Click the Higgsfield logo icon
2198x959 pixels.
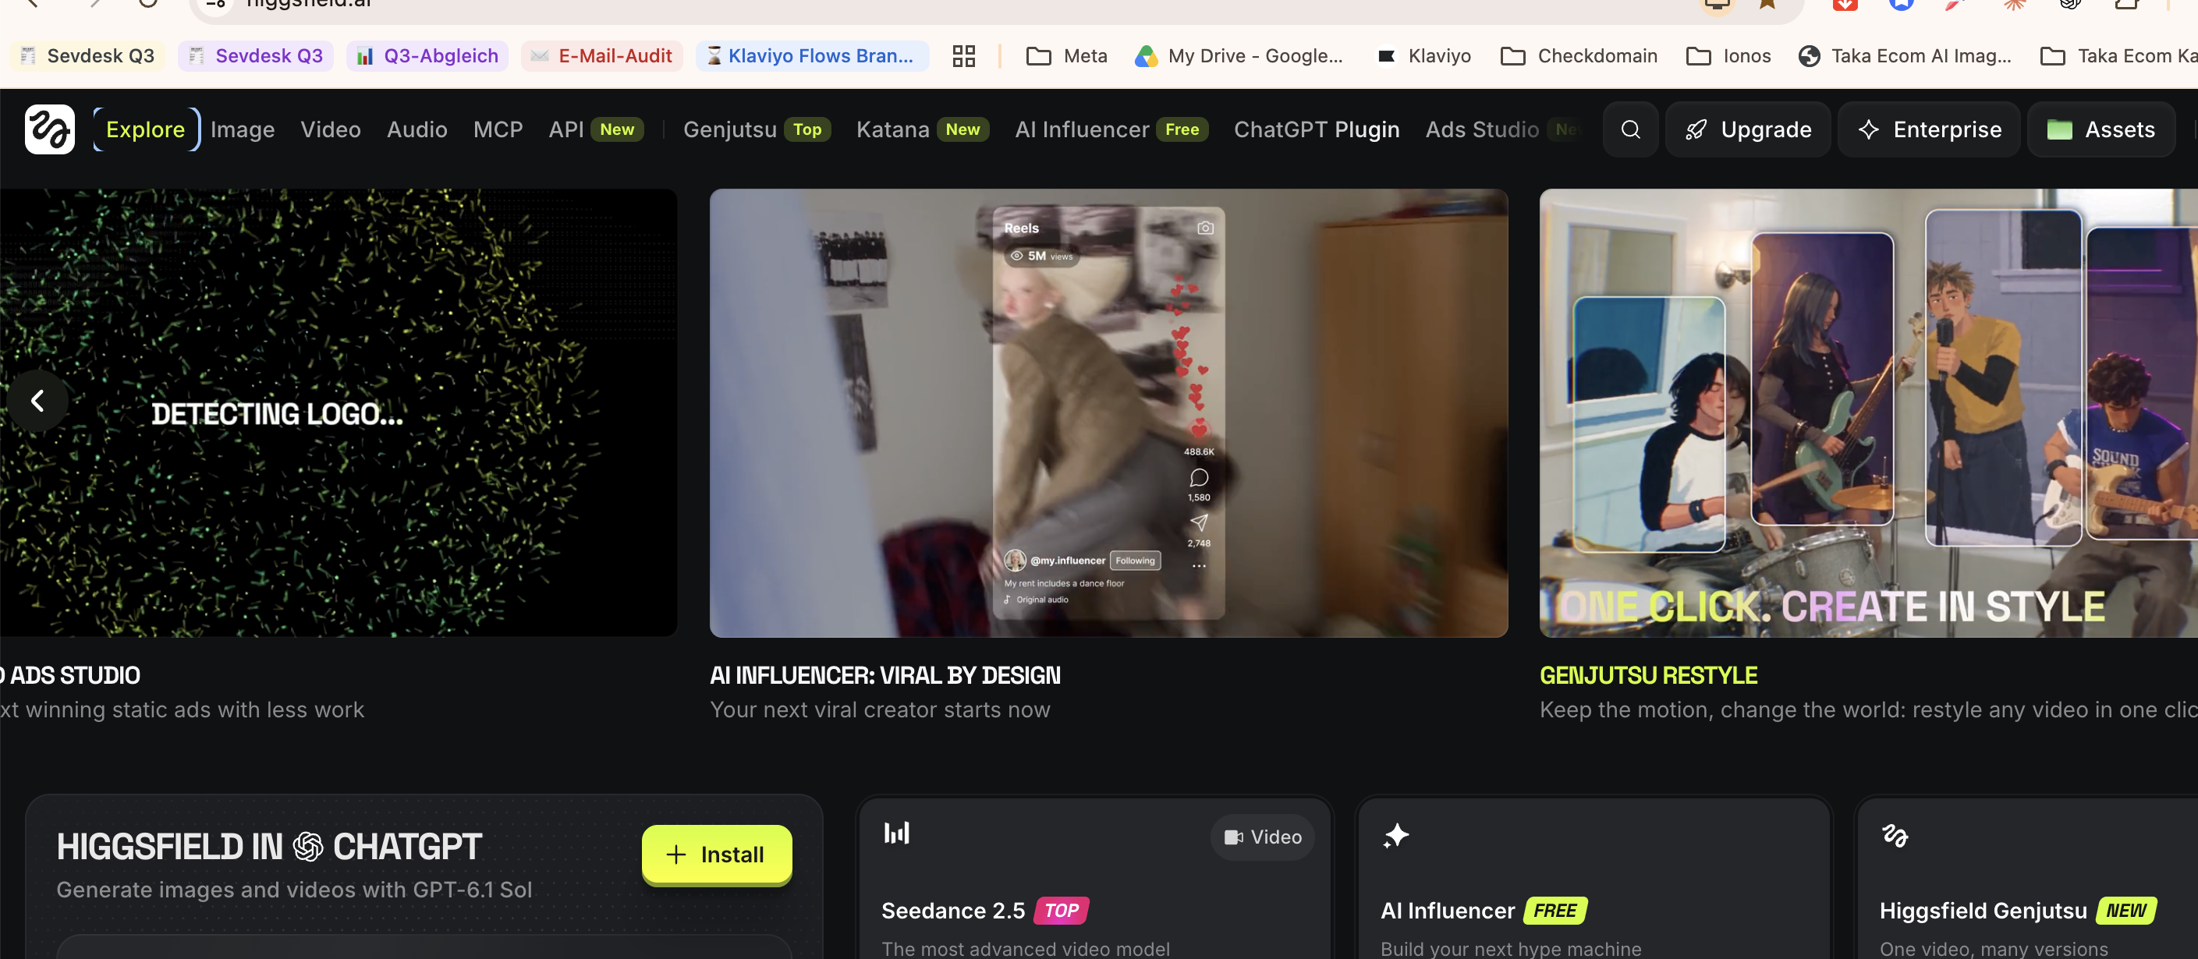(49, 129)
